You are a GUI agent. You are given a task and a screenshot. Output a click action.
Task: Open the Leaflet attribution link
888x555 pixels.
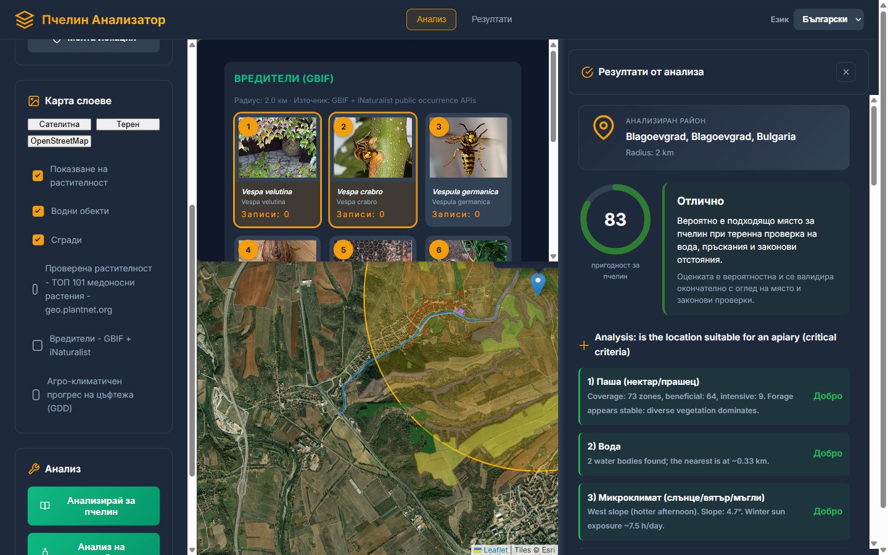[491, 550]
